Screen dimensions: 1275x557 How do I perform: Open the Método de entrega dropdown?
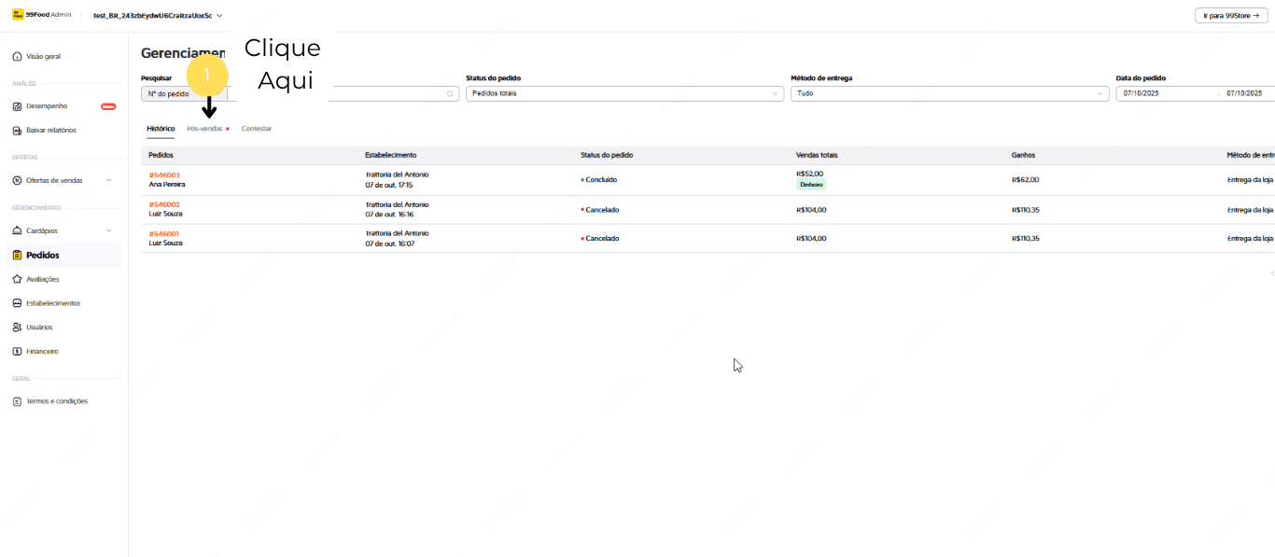(948, 94)
